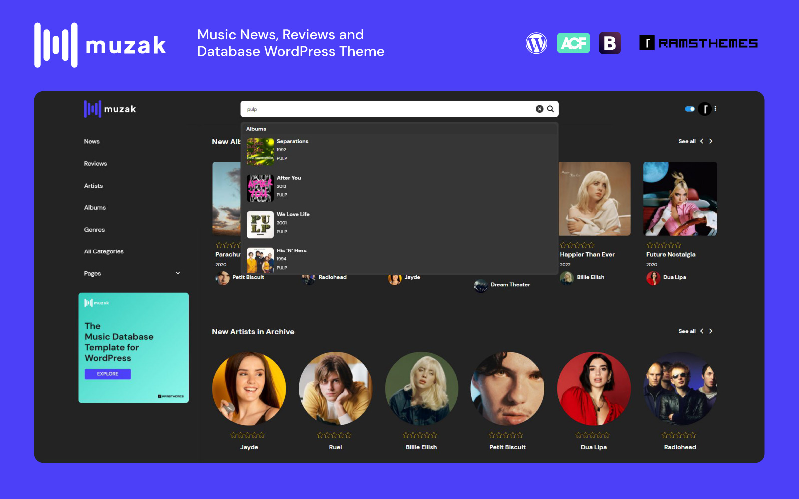
Task: Select the We Love Life search result
Action: 399,224
